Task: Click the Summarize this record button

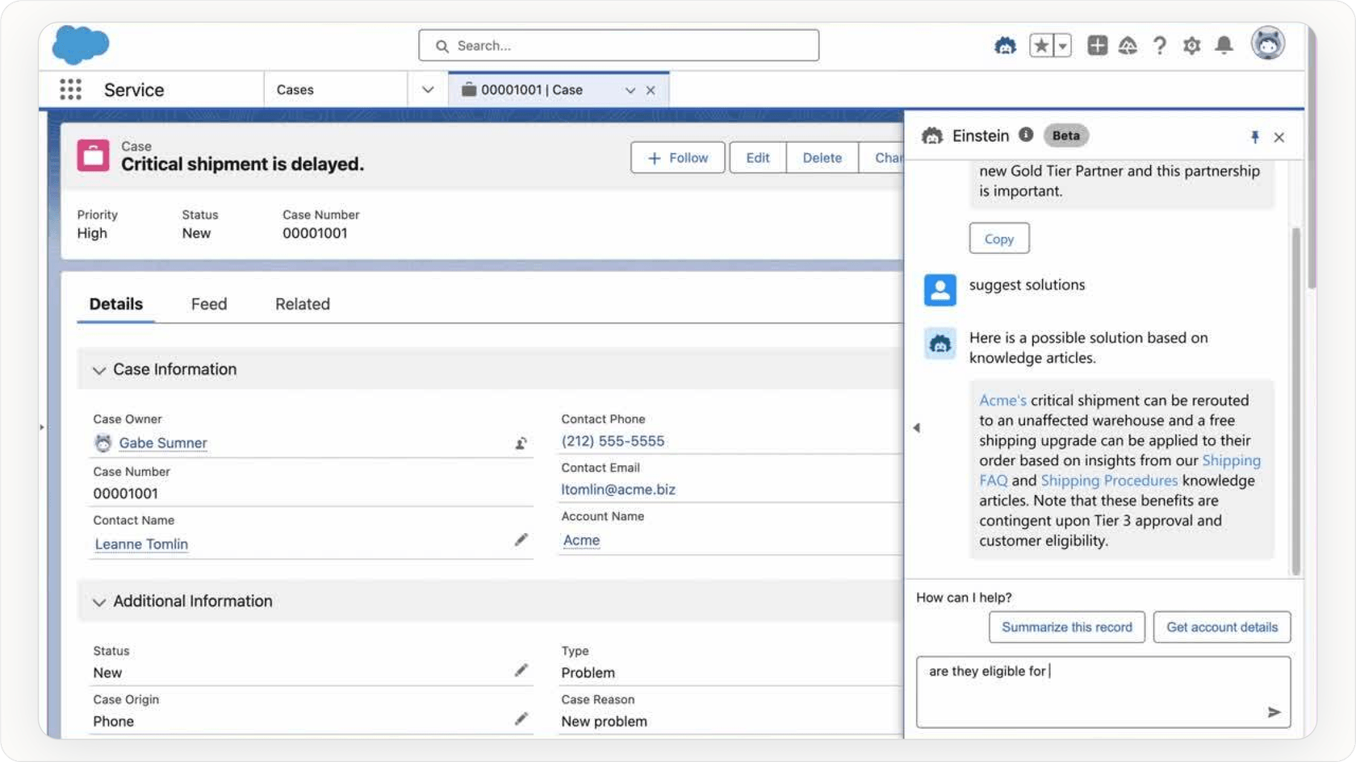Action: tap(1066, 627)
